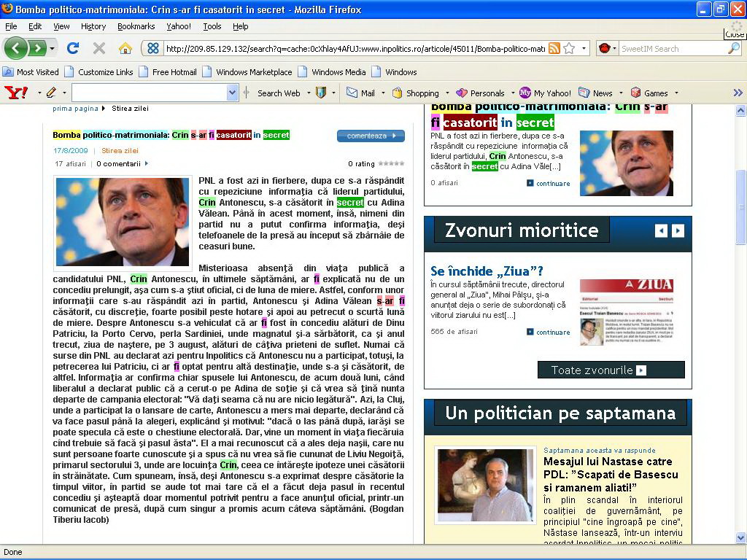
Task: Expand the Yahoo toolbar overflow chevron
Action: click(738, 93)
